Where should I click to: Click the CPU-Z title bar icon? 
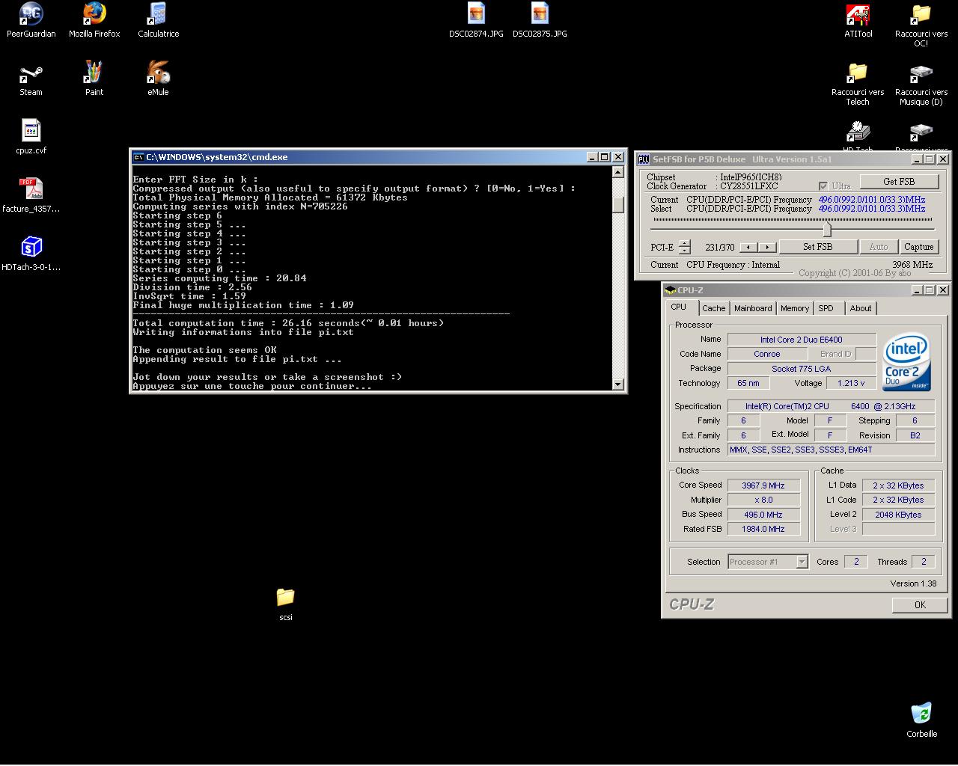671,290
